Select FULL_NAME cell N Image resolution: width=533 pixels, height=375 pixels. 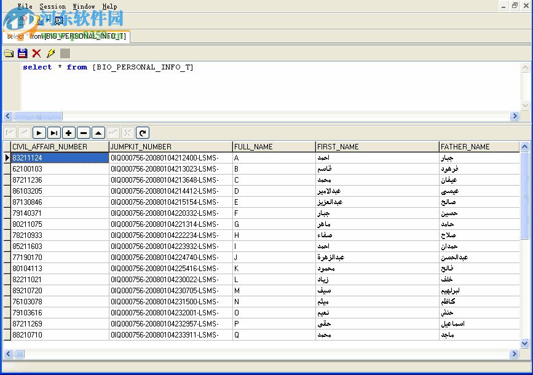(274, 302)
